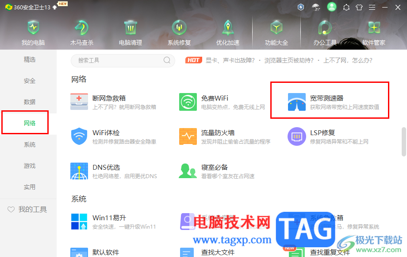This screenshot has width=407, height=257.
Task: Open the hamburger main menu
Action: tap(372, 7)
